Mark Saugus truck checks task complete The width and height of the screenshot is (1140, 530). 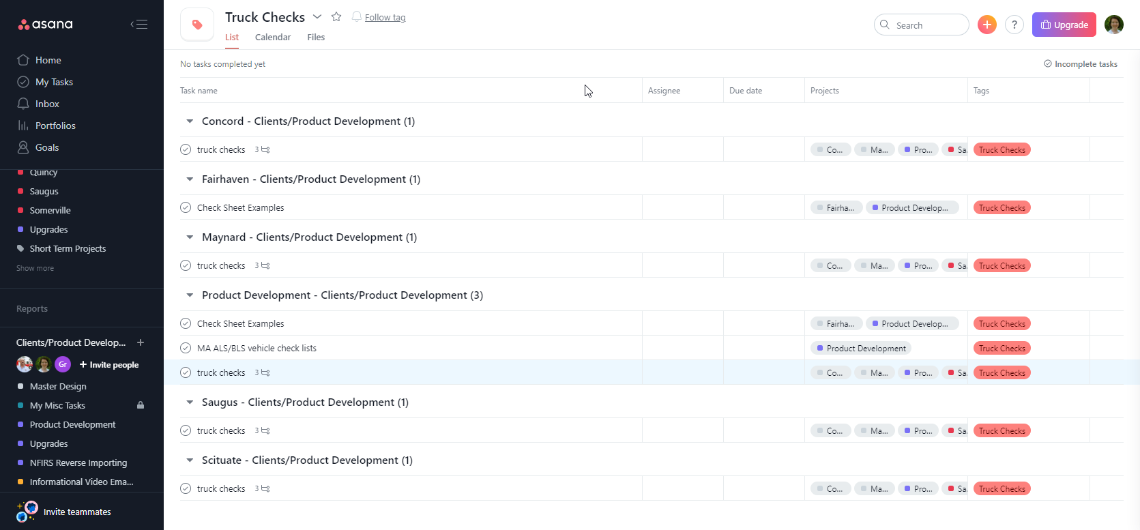(x=186, y=430)
